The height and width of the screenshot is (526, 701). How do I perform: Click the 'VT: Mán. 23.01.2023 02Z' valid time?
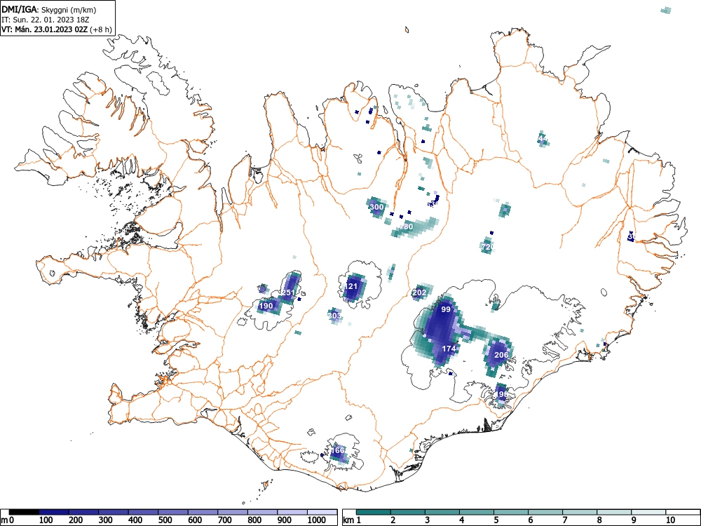45,29
